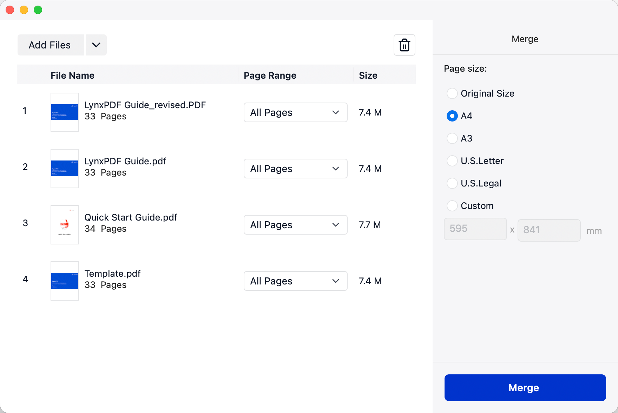
Task: Click the blue Merge button
Action: coord(525,387)
